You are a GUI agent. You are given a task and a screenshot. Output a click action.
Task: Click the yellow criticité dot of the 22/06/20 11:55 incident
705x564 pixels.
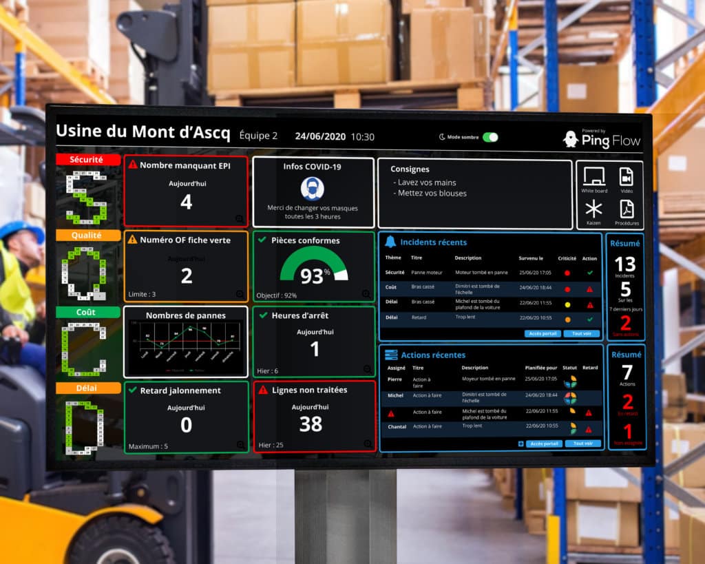click(567, 305)
